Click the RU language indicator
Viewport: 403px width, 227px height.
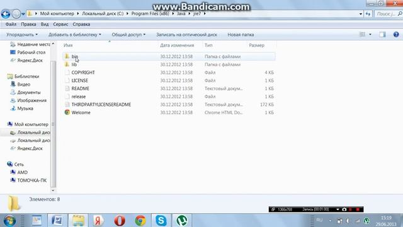pos(319,220)
